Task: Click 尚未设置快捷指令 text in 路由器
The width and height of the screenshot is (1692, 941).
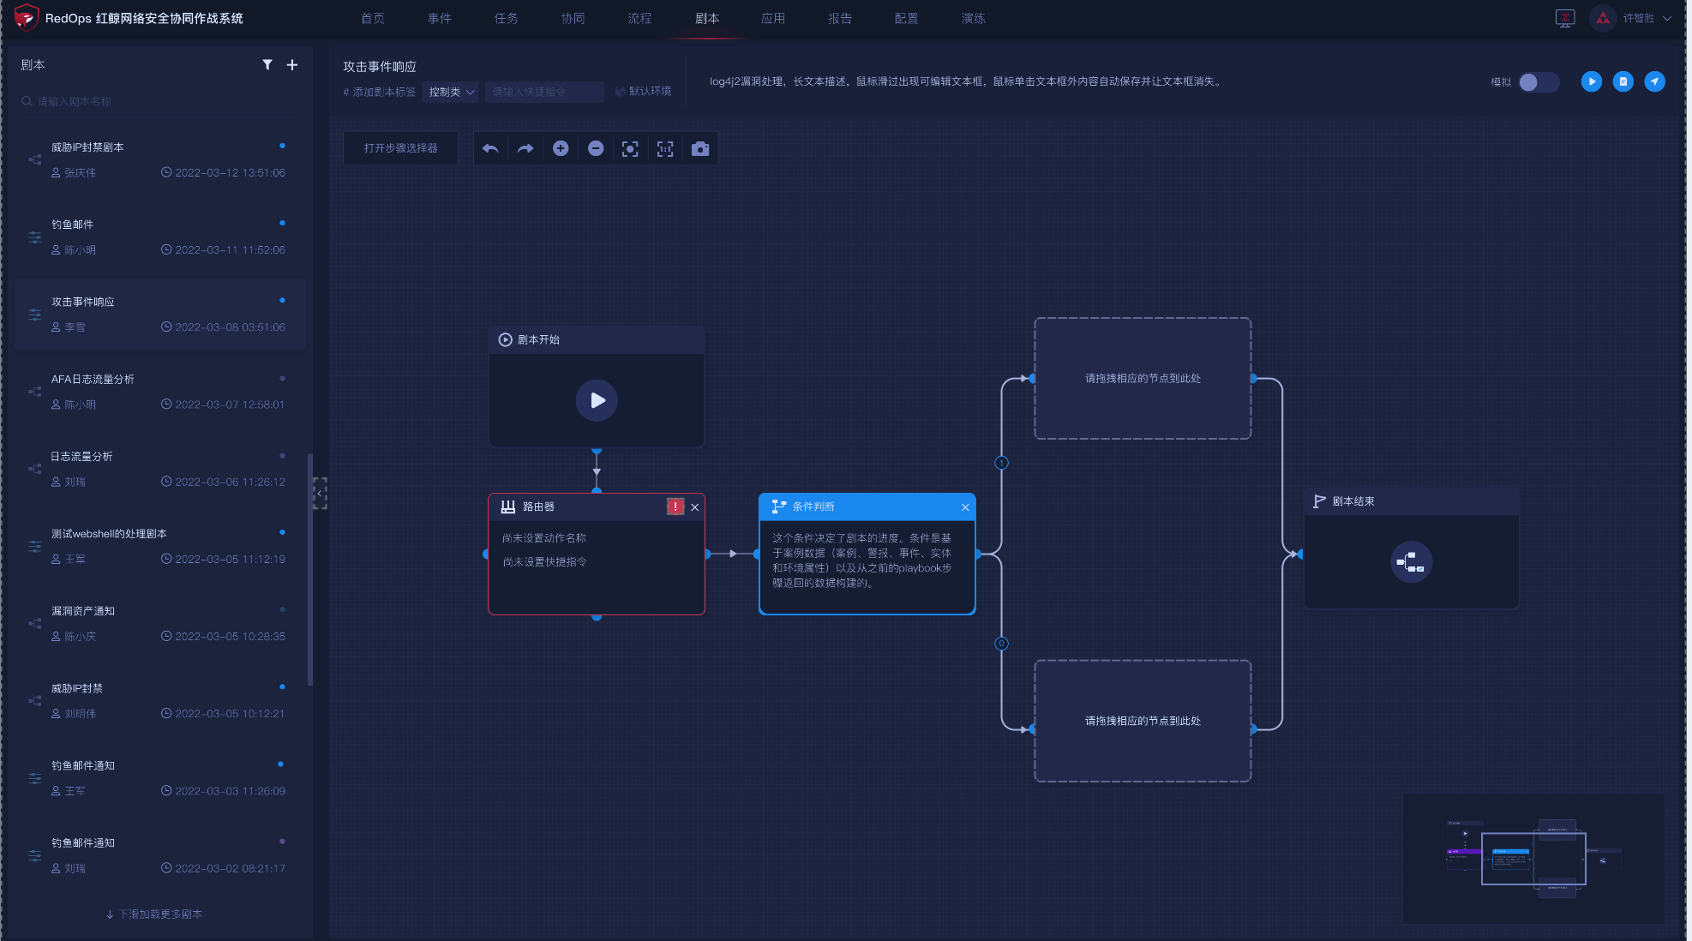Action: point(544,562)
